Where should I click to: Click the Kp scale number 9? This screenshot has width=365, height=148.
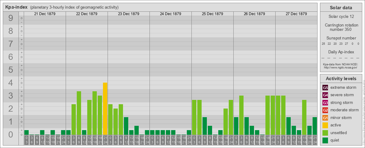click(x=10, y=18)
